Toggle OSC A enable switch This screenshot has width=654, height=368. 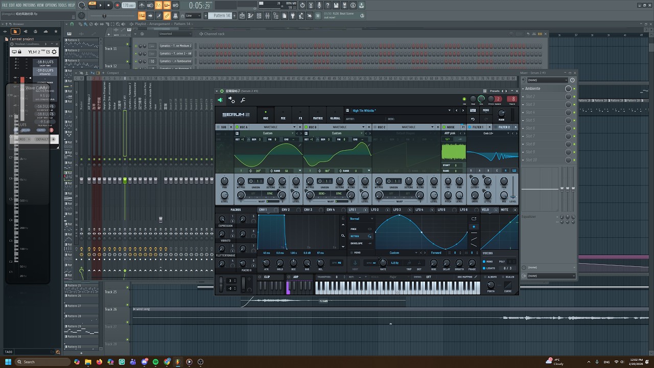(x=237, y=127)
